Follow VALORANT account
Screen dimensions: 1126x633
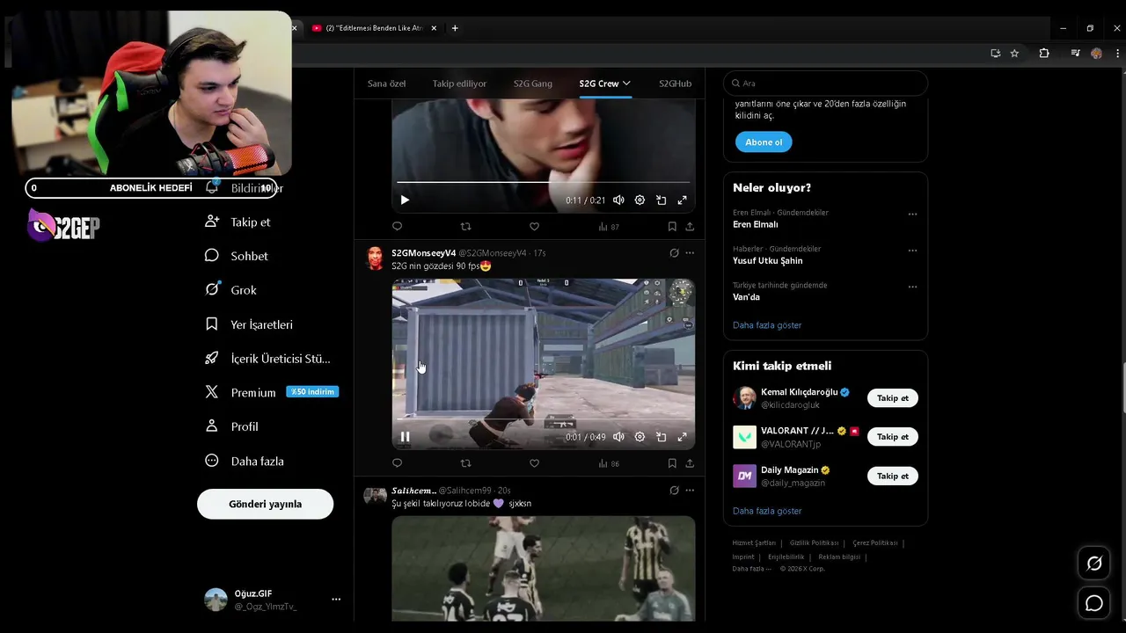[893, 437]
